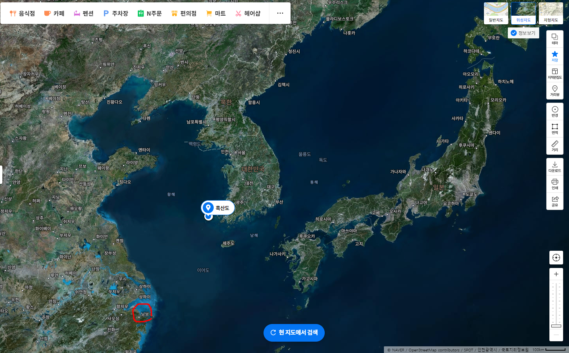The width and height of the screenshot is (569, 353).
Task: Click the 제주도 label on the map
Action: click(x=229, y=243)
